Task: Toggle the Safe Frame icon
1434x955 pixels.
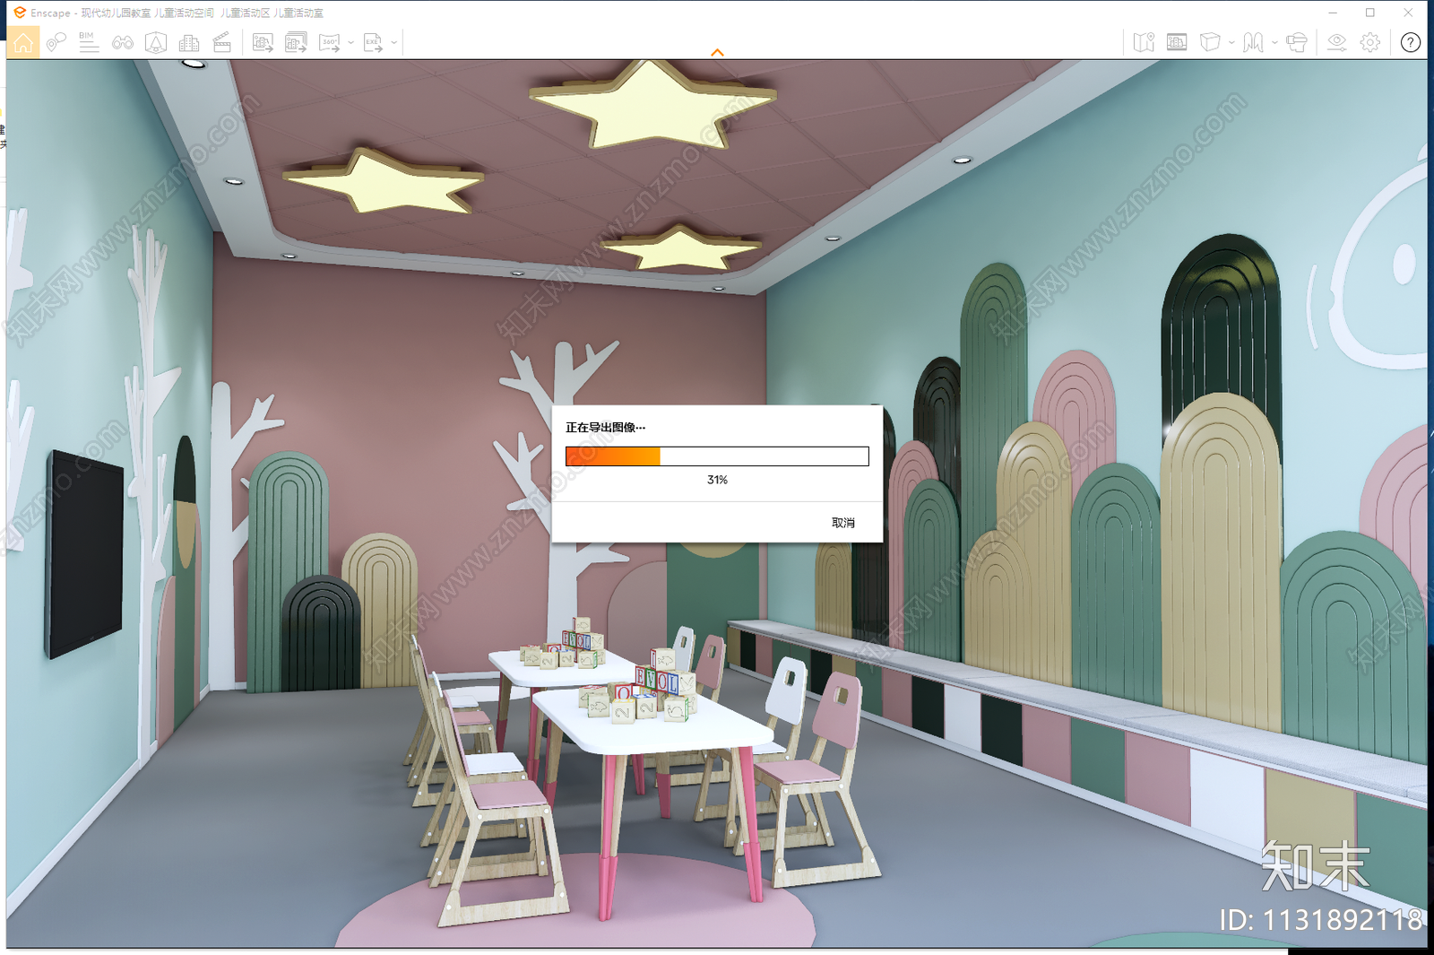Action: tap(1177, 42)
